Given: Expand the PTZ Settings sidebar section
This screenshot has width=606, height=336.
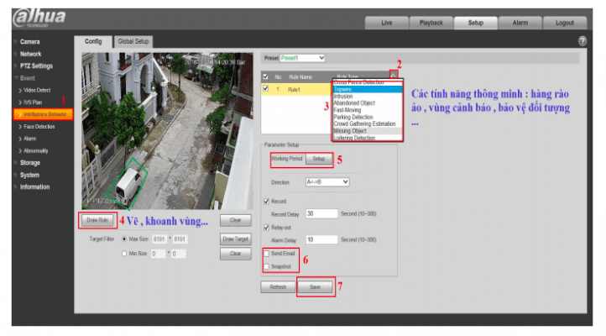Looking at the screenshot, I should coord(36,66).
